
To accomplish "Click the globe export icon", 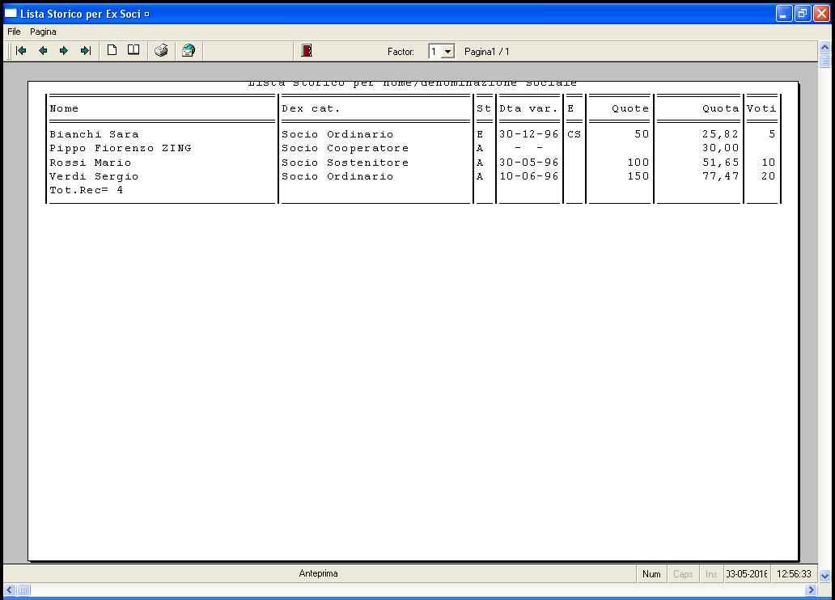I will [189, 51].
